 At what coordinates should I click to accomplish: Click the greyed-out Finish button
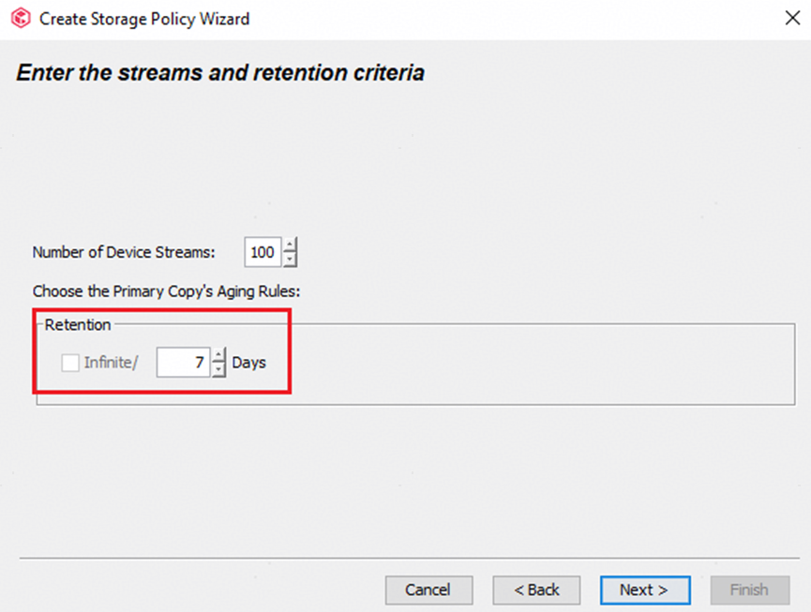click(x=749, y=590)
